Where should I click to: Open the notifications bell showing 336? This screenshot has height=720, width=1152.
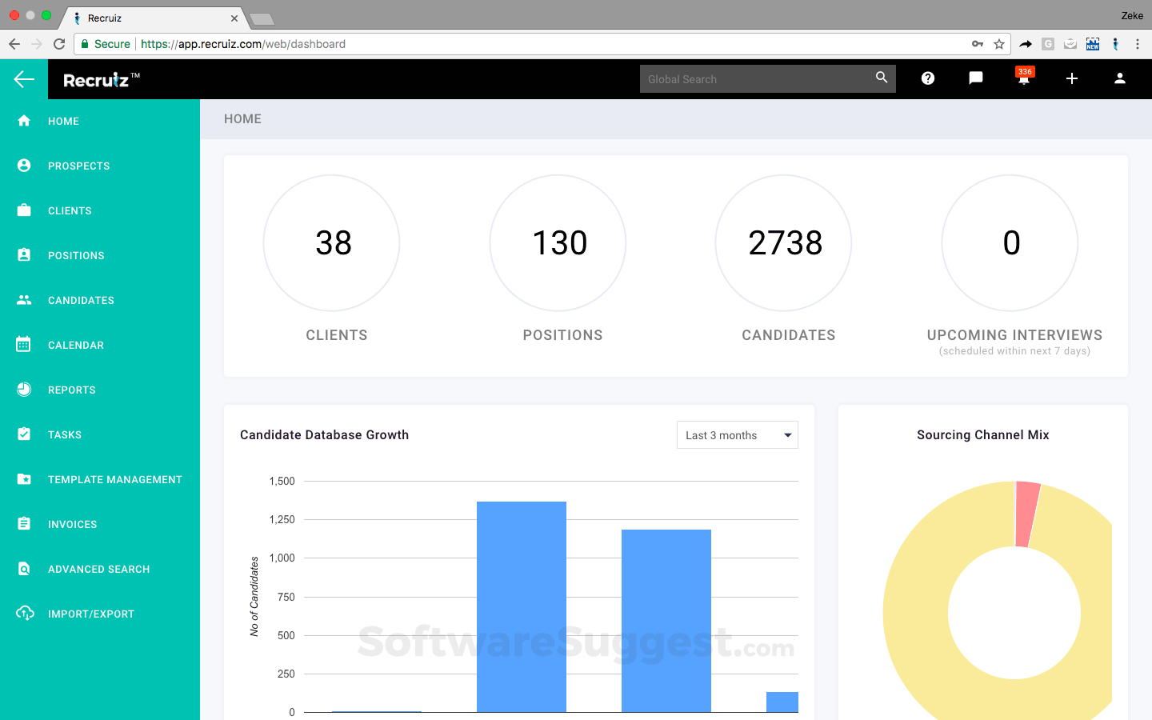pyautogui.click(x=1024, y=78)
